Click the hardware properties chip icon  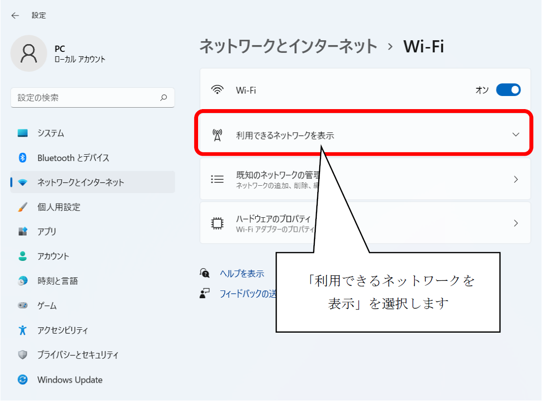coord(217,223)
